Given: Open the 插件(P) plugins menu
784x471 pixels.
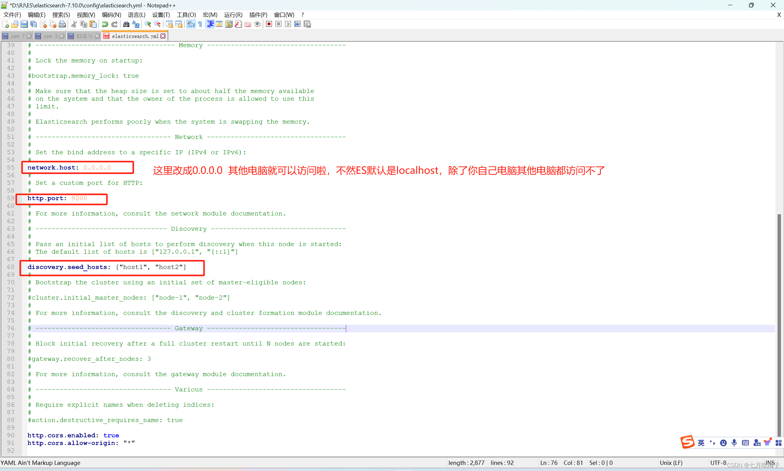Looking at the screenshot, I should coord(258,15).
